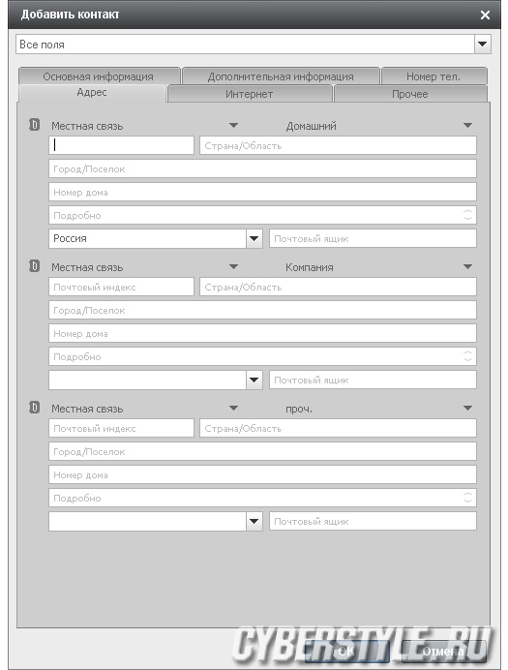
Task: Switch to the Прочее tab
Action: tap(410, 94)
